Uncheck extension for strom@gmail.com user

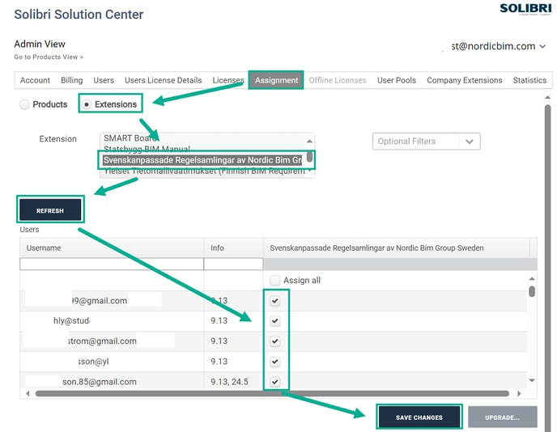point(274,341)
